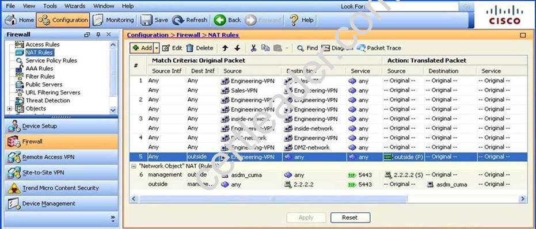Image resolution: width=536 pixels, height=229 pixels.
Task: Open the Window menu
Action: pyautogui.click(x=104, y=6)
